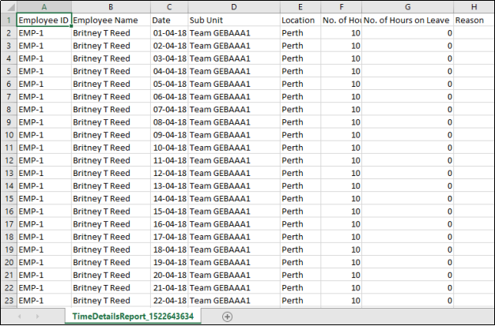The width and height of the screenshot is (495, 326).
Task: Click the Employee ID header cell
Action: [x=44, y=21]
